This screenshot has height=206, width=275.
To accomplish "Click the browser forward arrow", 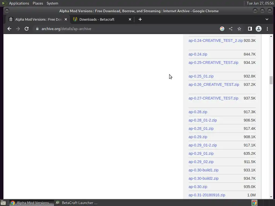I will 18,29.
